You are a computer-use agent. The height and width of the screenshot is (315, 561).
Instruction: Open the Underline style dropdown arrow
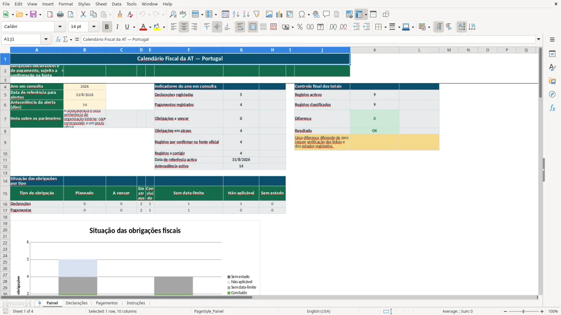pyautogui.click(x=134, y=27)
